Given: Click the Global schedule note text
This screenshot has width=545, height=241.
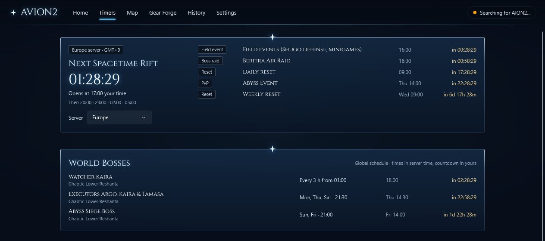Looking at the screenshot, I should pos(416,164).
